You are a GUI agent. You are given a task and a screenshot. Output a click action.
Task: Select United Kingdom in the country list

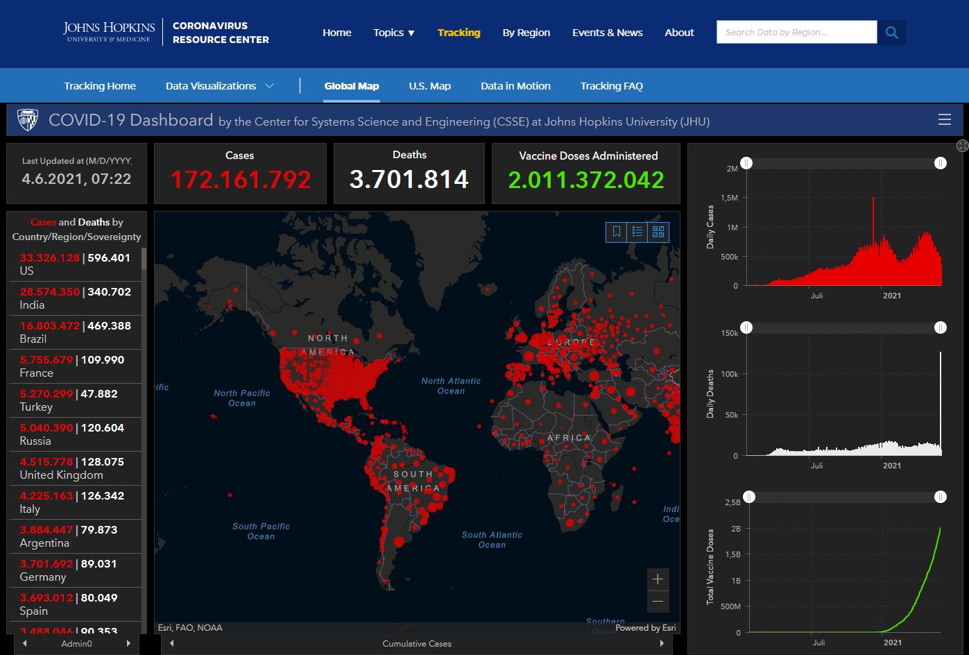(75, 468)
